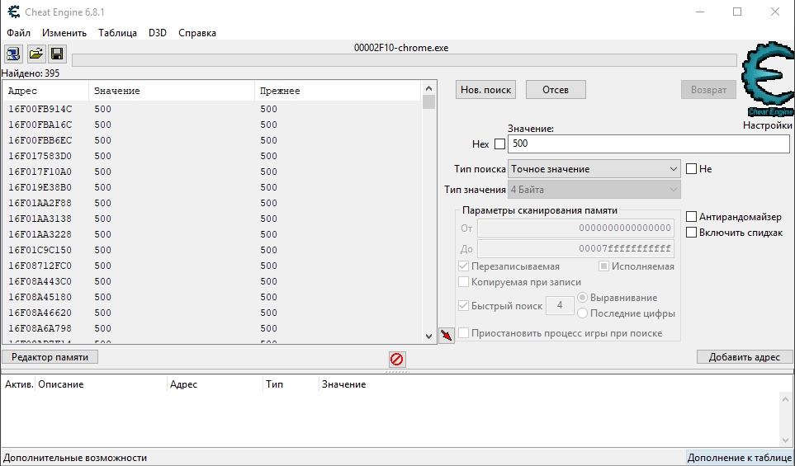The width and height of the screenshot is (795, 466).
Task: Toggle Исполняемая checkbox
Action: pos(603,266)
